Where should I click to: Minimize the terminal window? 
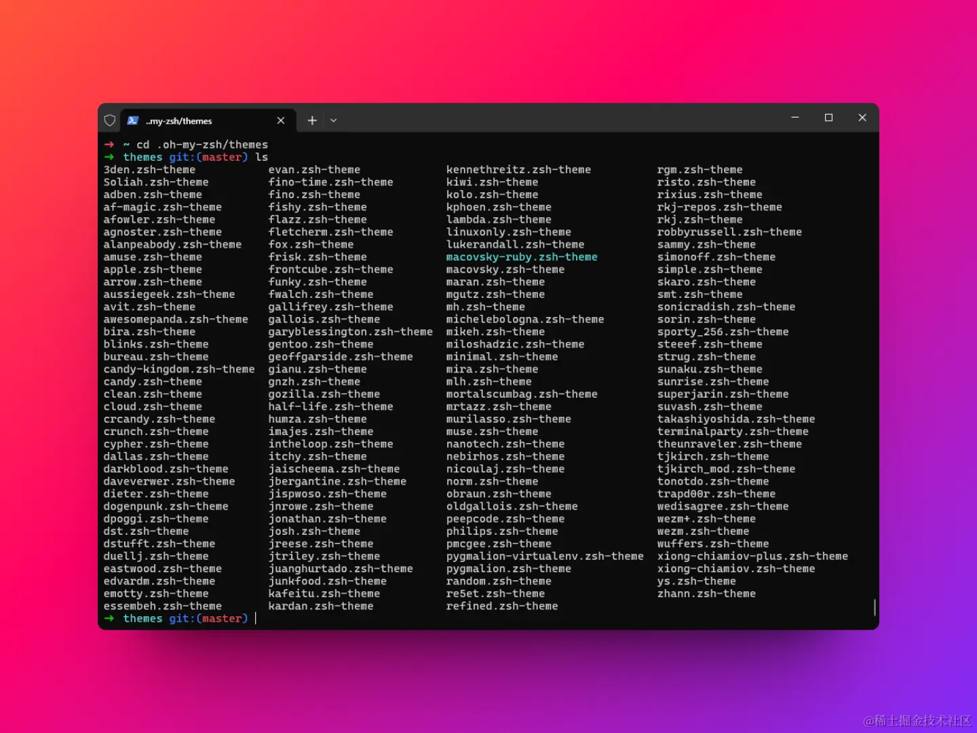tap(795, 117)
